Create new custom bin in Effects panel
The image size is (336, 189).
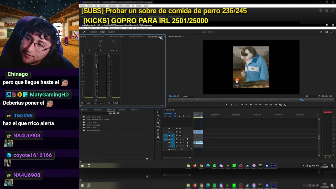tap(147, 159)
